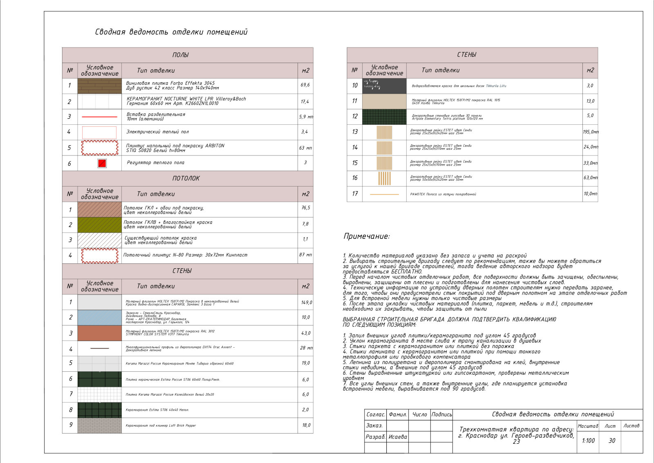
Task: Select 'Плитка Kerama Marazzi Калейдоскоп белый' text
Action: coord(170,395)
